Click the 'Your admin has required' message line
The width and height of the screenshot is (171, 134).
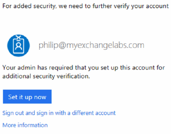click(84, 68)
